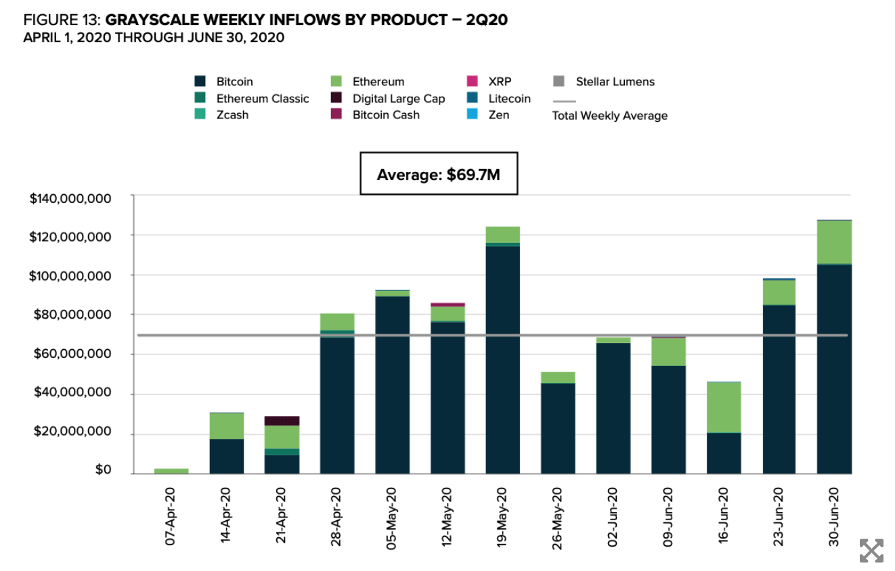Image resolution: width=895 pixels, height=571 pixels.
Task: Click the '$0' axis label
Action: [104, 470]
